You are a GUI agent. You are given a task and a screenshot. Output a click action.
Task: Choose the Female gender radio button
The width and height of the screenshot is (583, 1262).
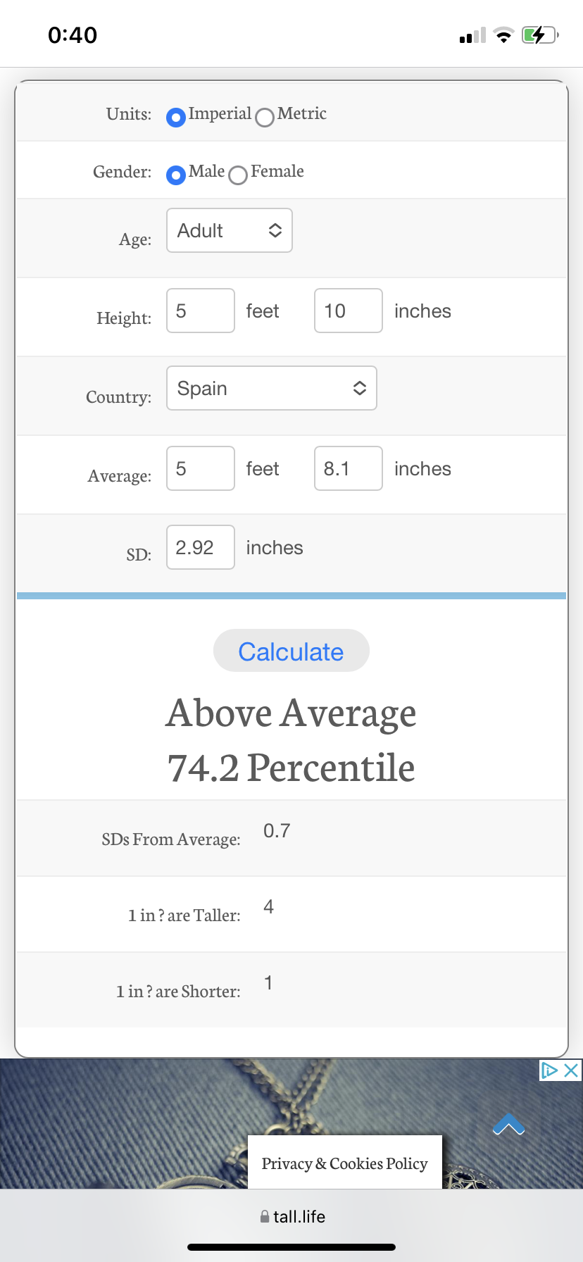[238, 175]
